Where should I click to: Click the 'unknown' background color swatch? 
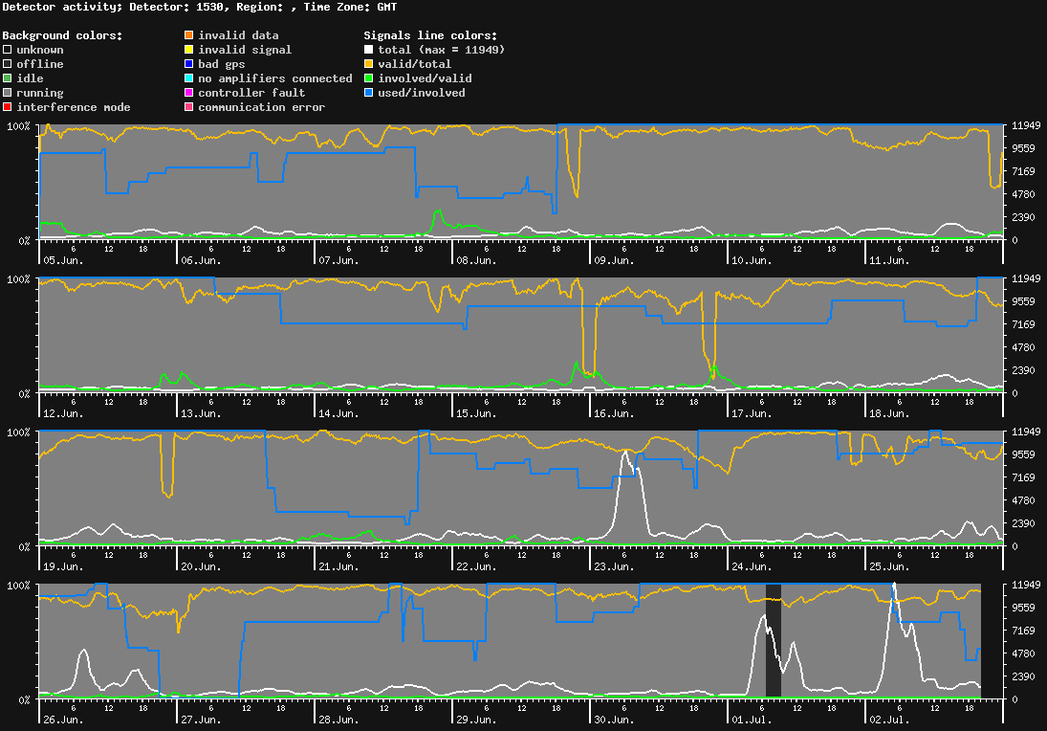click(x=8, y=50)
